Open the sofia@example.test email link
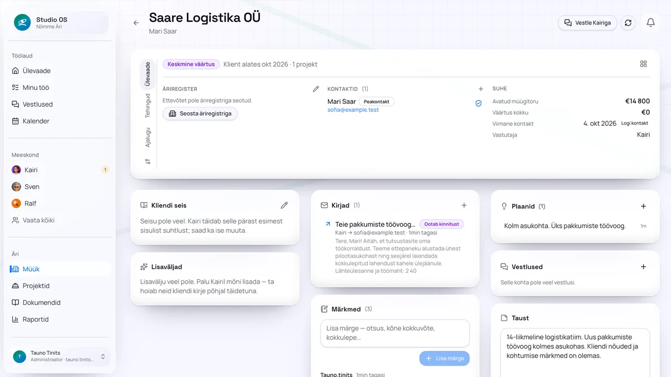The width and height of the screenshot is (671, 377). (353, 110)
